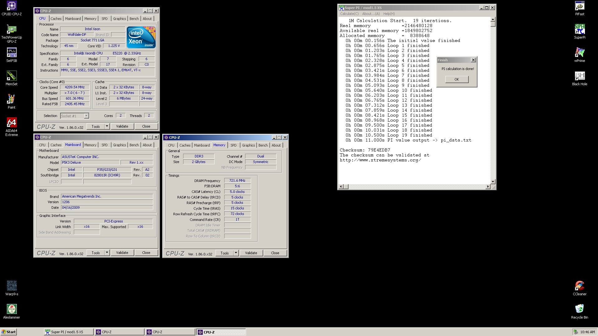Click Super PI vertical scrollbar up arrow
This screenshot has width=598, height=336.
tap(493, 20)
